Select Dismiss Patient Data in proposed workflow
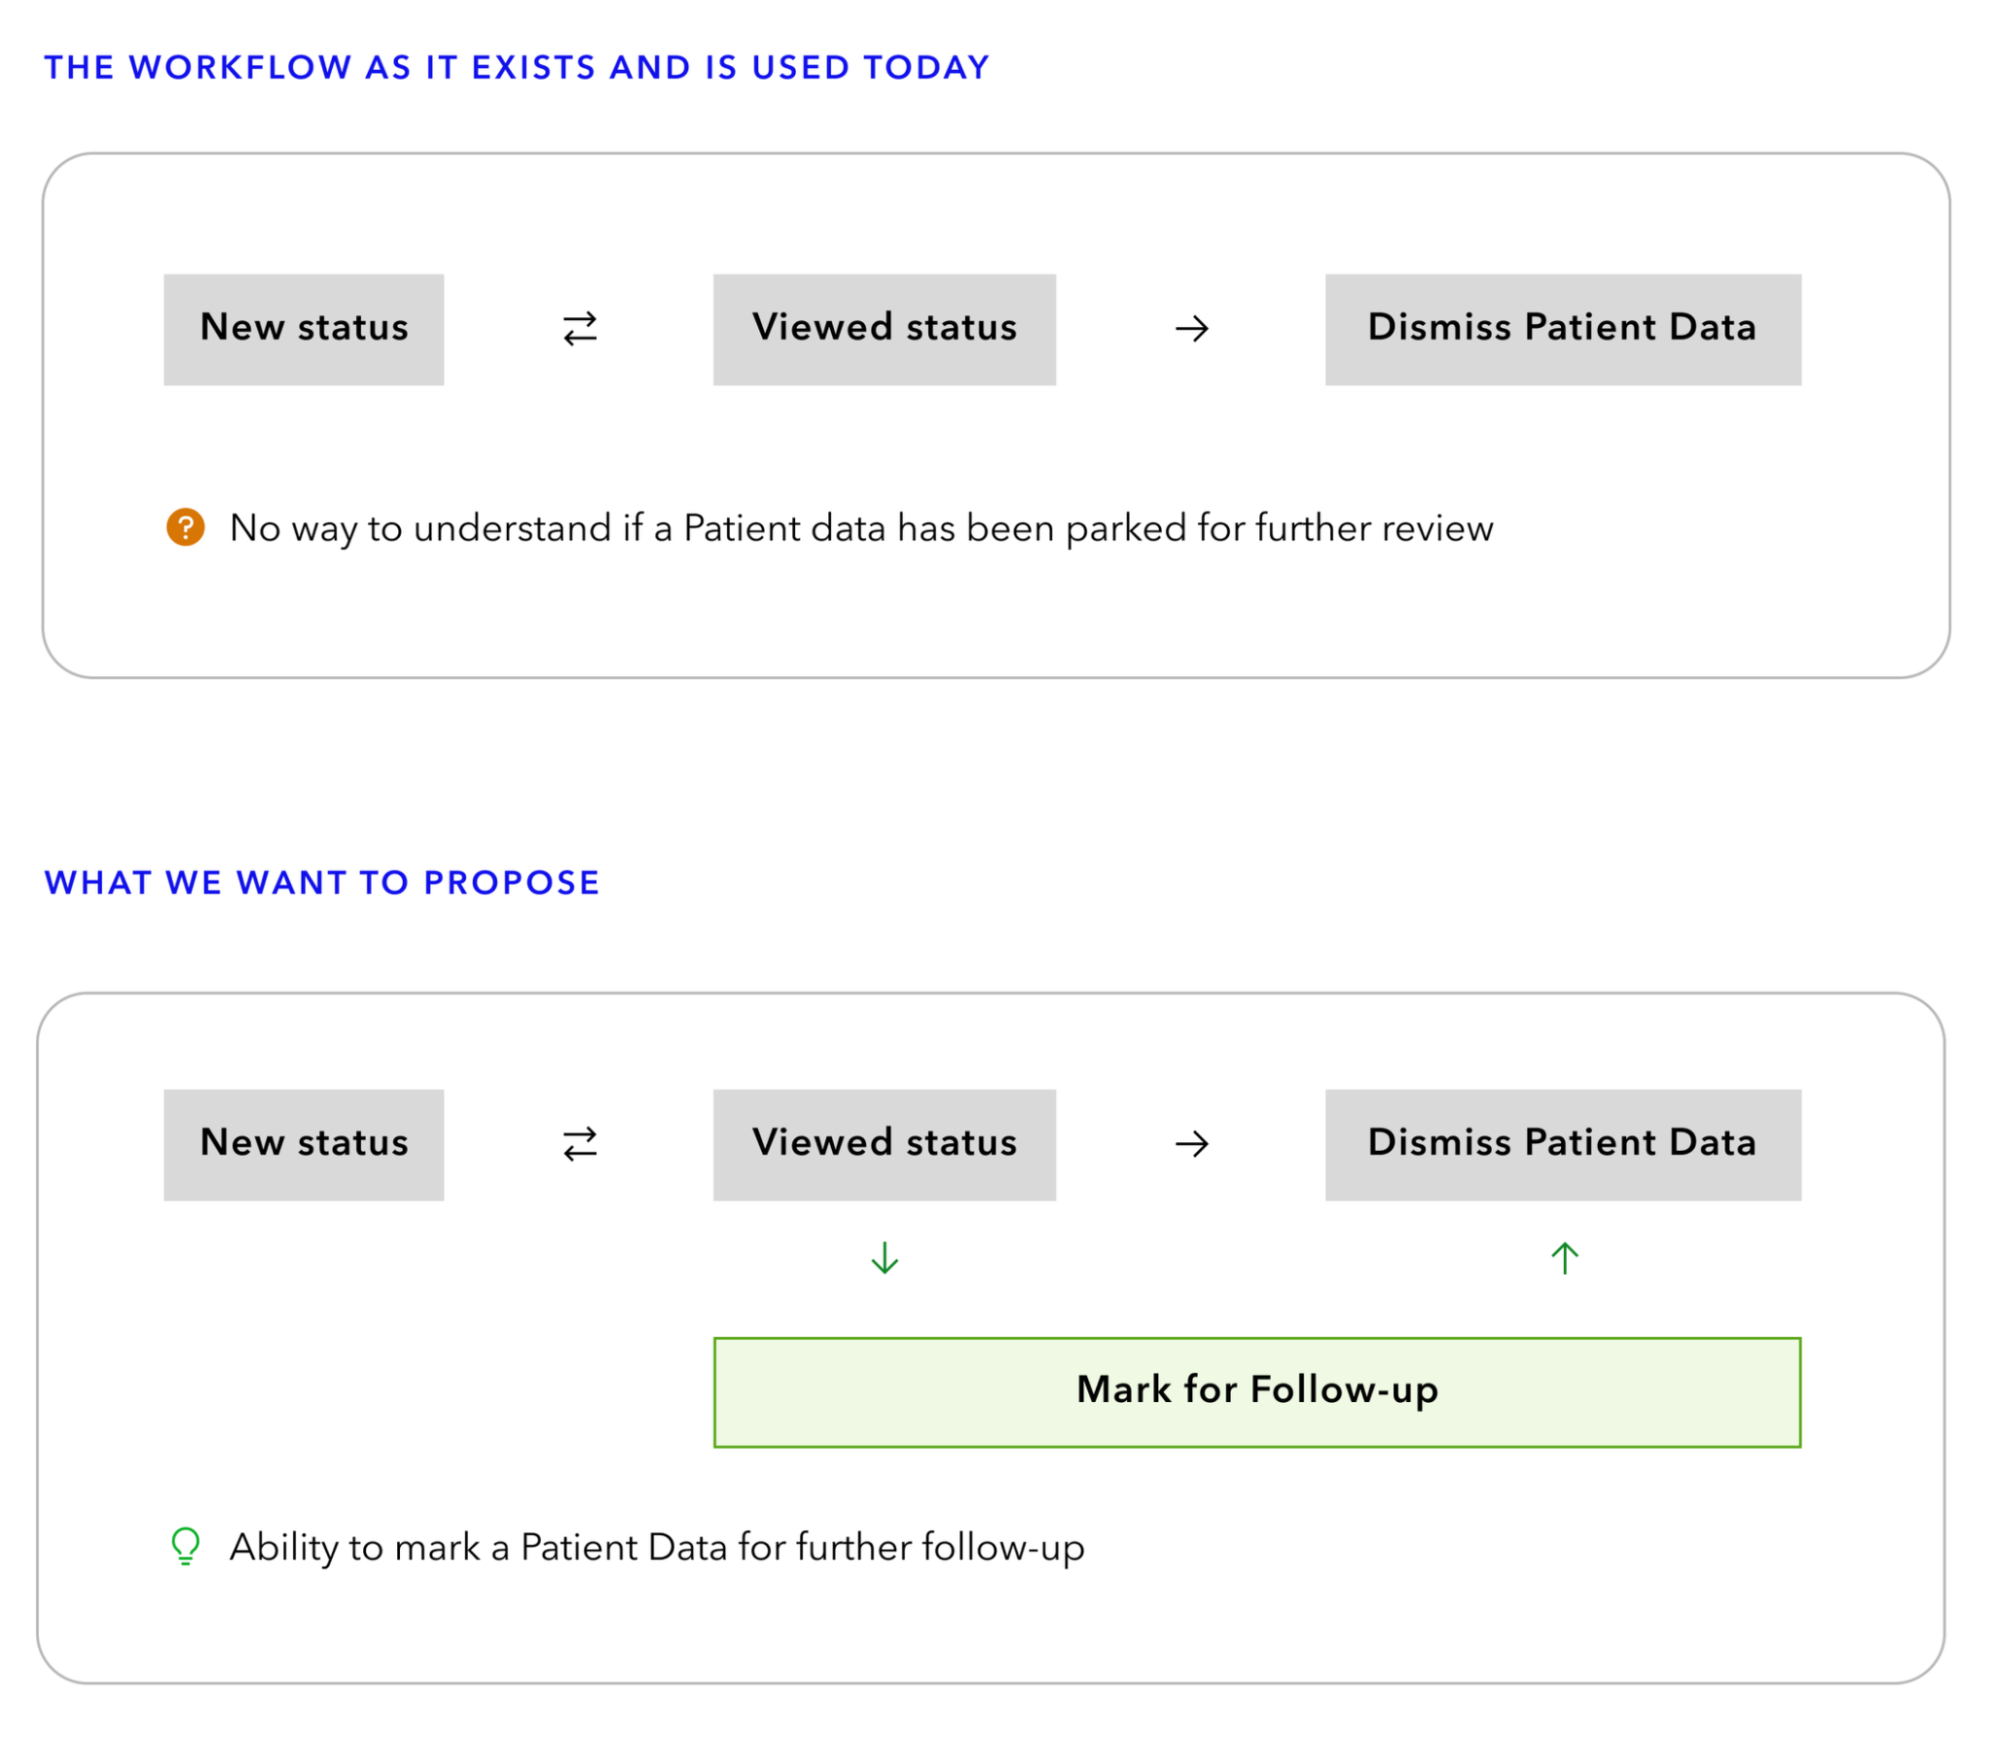The image size is (1993, 1763). coord(1563,1145)
